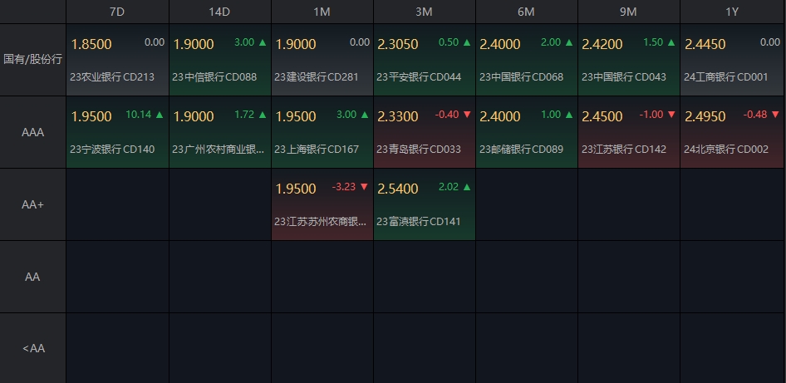Open the 23平安银行CD044 quote
This screenshot has width=786, height=383.
click(x=424, y=60)
